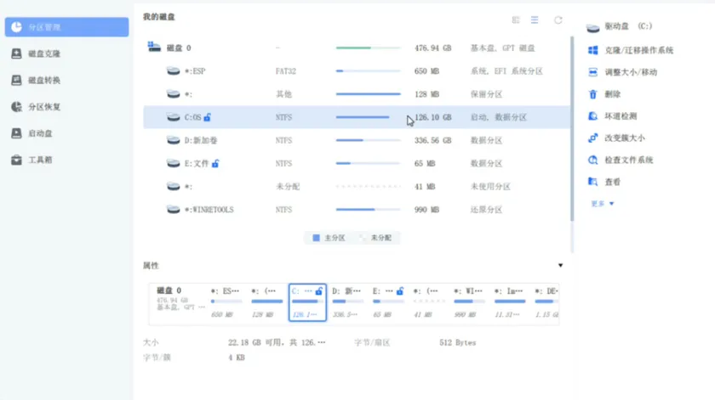
Task: Click the 分区恢复 sidebar icon
Action: pyautogui.click(x=16, y=106)
